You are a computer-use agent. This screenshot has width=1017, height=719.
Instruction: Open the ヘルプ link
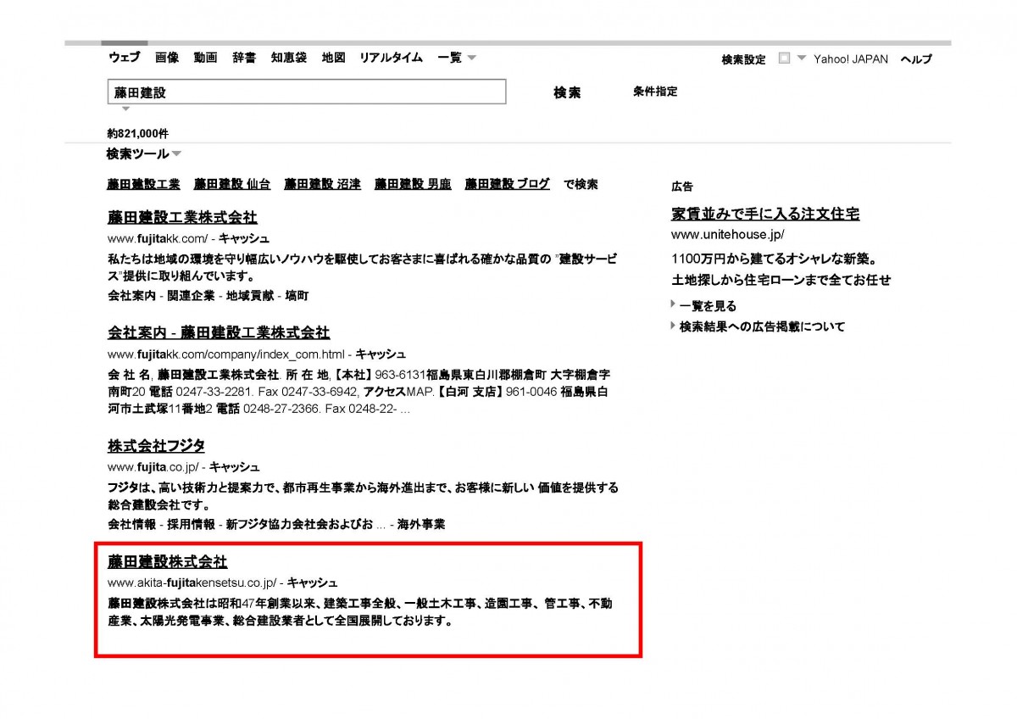[x=915, y=59]
